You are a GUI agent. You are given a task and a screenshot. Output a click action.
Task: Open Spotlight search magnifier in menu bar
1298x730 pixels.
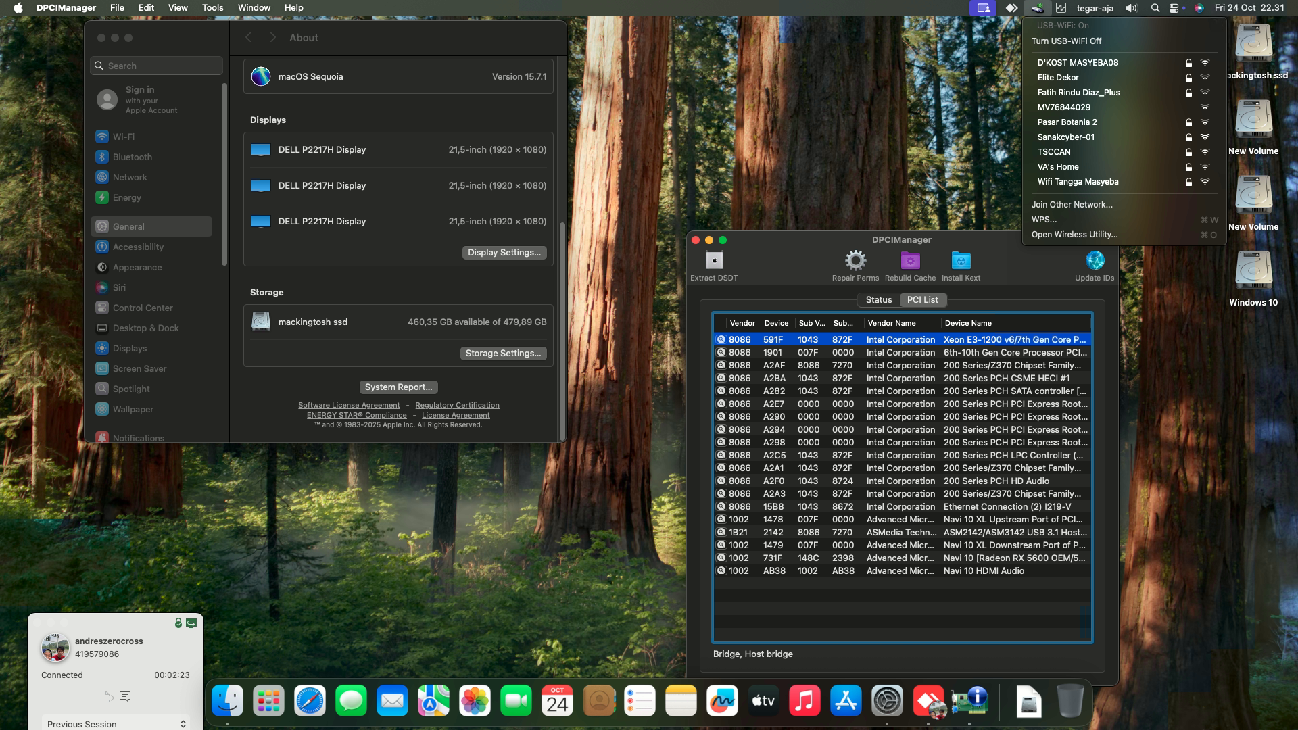pyautogui.click(x=1155, y=8)
